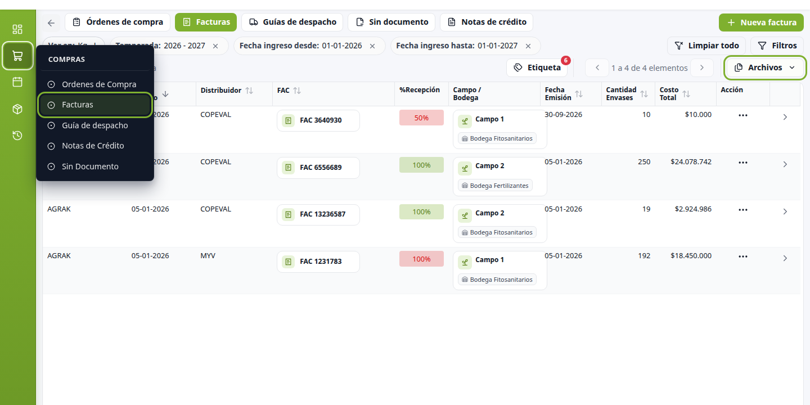Switch to the Órdenes de compra top tab
The image size is (810, 405).
pos(118,22)
